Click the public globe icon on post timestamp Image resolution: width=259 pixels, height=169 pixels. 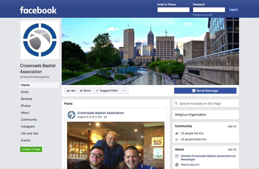coord(105,117)
